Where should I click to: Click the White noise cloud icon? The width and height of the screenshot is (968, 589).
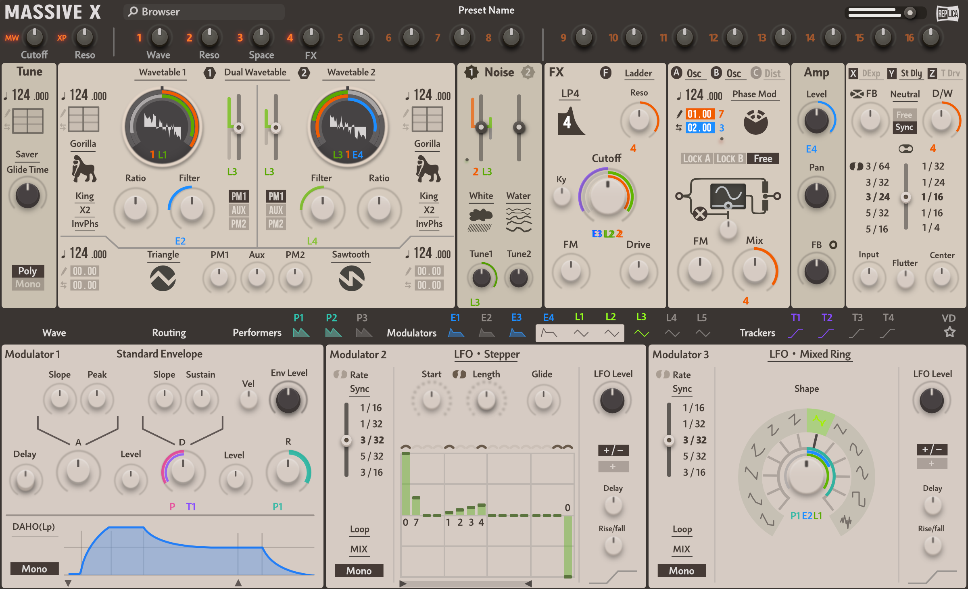click(481, 220)
